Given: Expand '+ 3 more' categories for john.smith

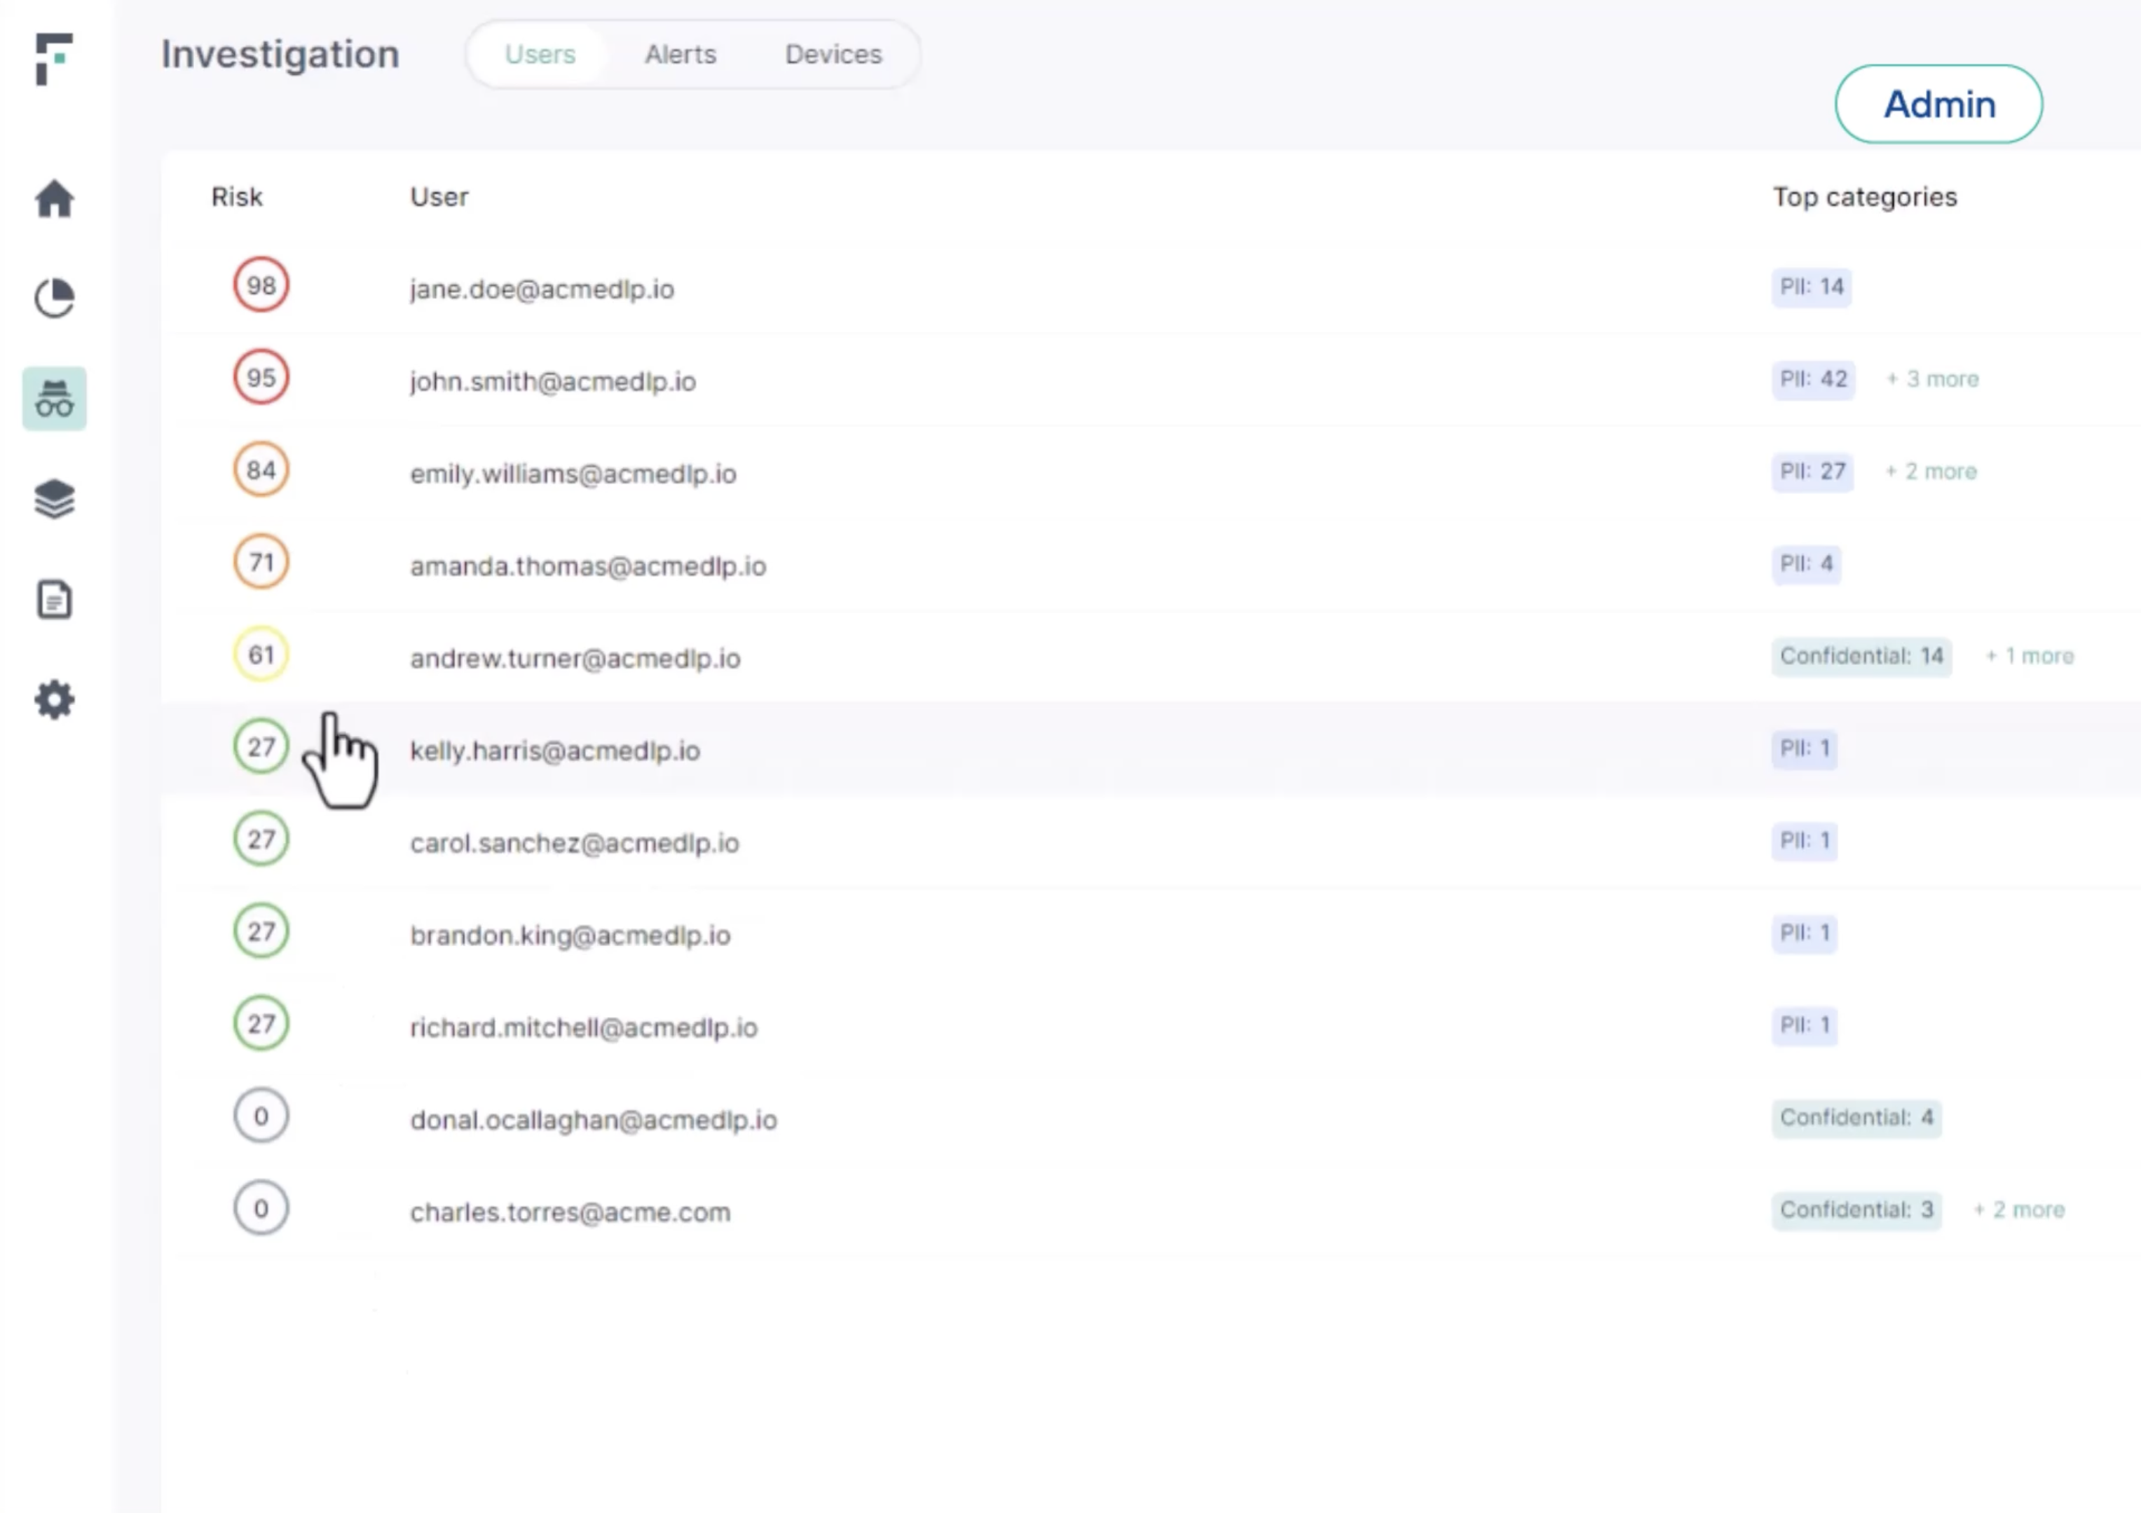Looking at the screenshot, I should point(1932,379).
